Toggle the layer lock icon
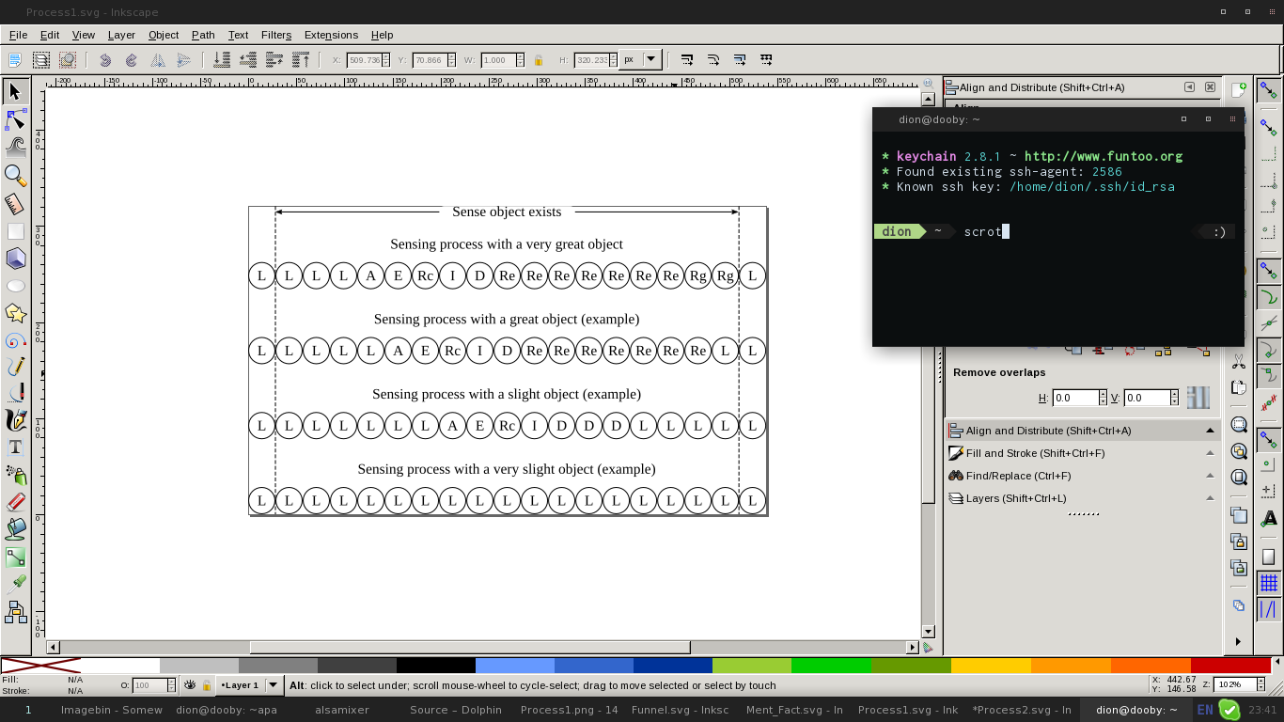This screenshot has height=722, width=1284. [206, 685]
